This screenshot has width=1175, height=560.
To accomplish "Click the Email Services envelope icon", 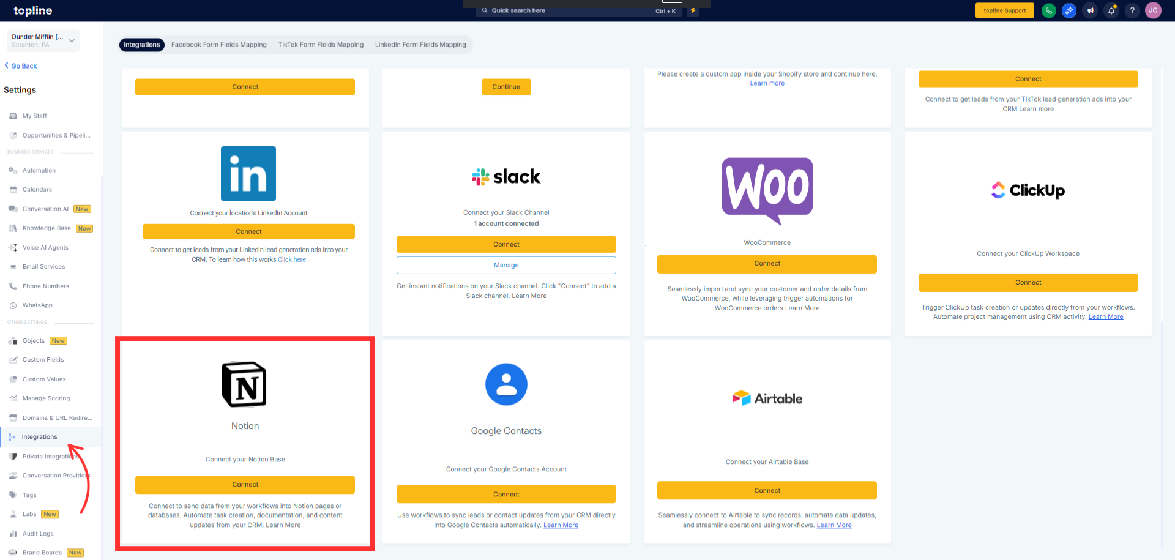I will click(x=13, y=267).
